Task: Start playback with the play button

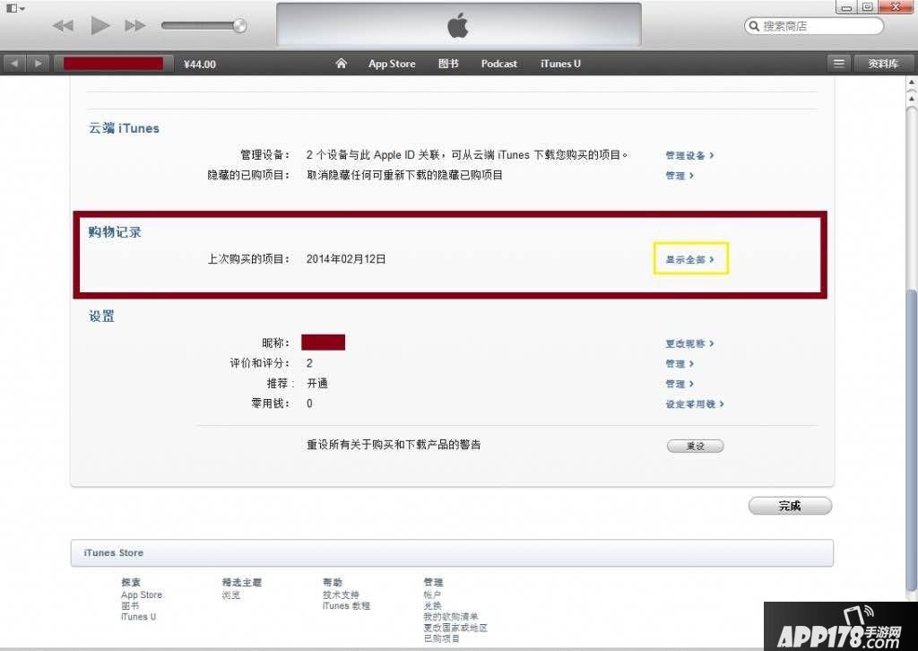Action: click(x=100, y=25)
